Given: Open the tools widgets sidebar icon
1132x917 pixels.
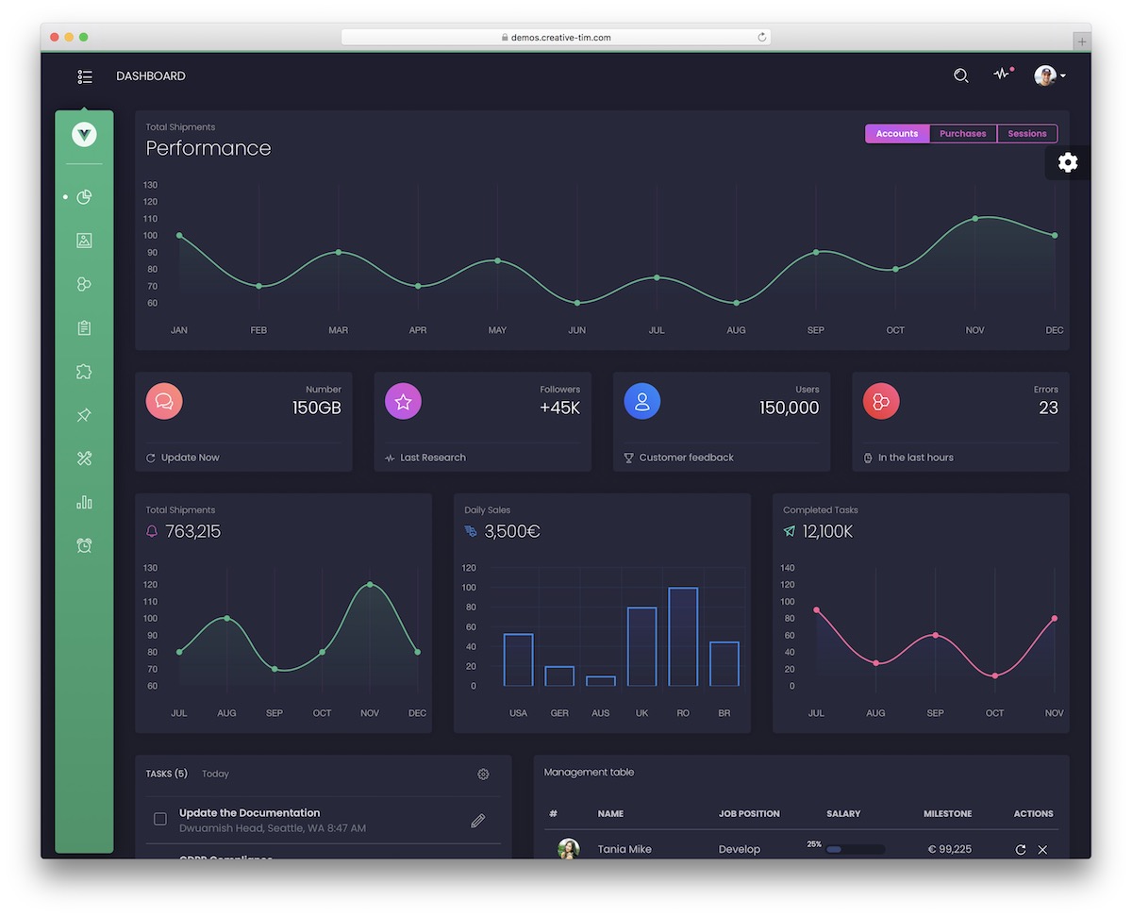Looking at the screenshot, I should tap(84, 458).
